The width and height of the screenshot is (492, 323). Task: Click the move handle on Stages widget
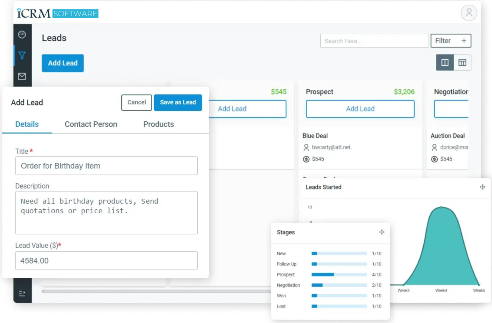tap(382, 232)
